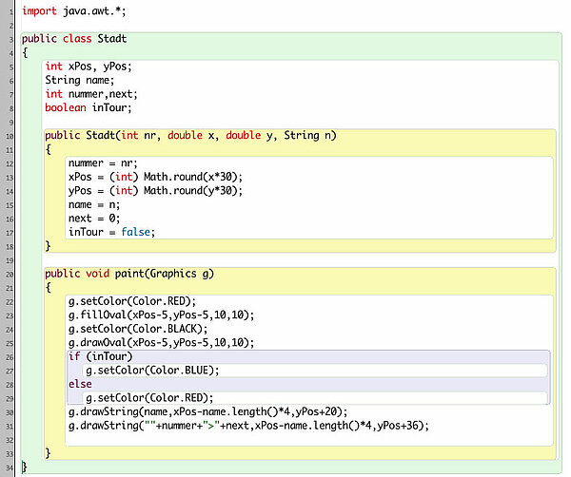Click gutter at line 26 with if statement
This screenshot has width=571, height=477.
(8, 356)
